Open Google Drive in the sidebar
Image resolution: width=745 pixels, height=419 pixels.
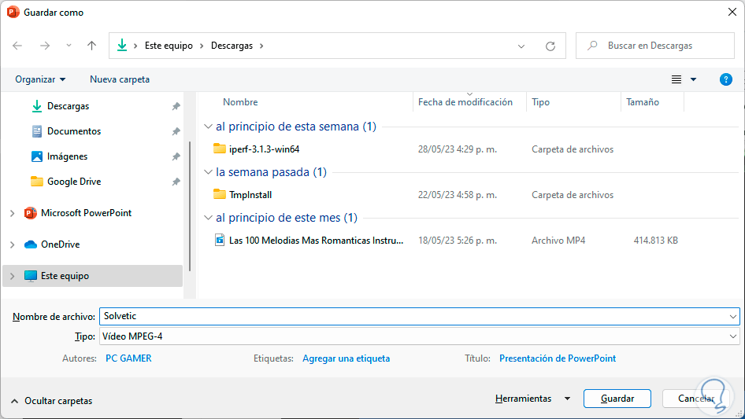tap(73, 182)
